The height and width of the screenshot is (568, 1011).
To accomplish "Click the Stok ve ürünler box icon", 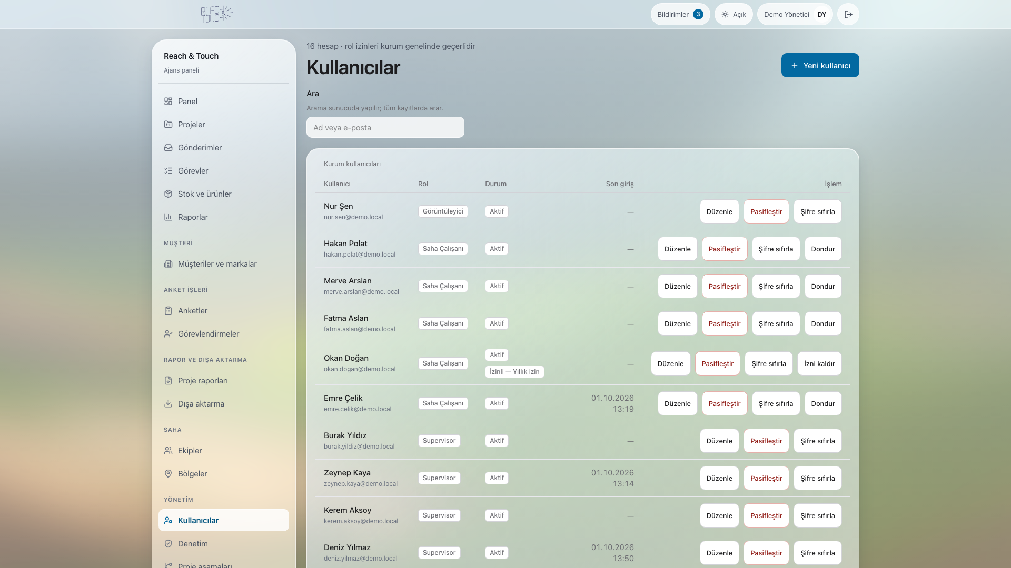I will coord(168,194).
